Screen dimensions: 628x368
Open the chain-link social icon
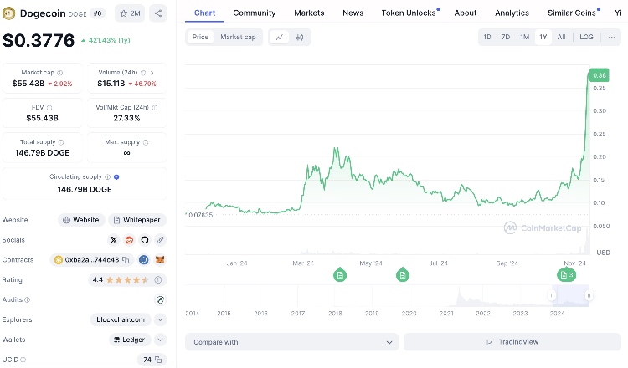(160, 240)
